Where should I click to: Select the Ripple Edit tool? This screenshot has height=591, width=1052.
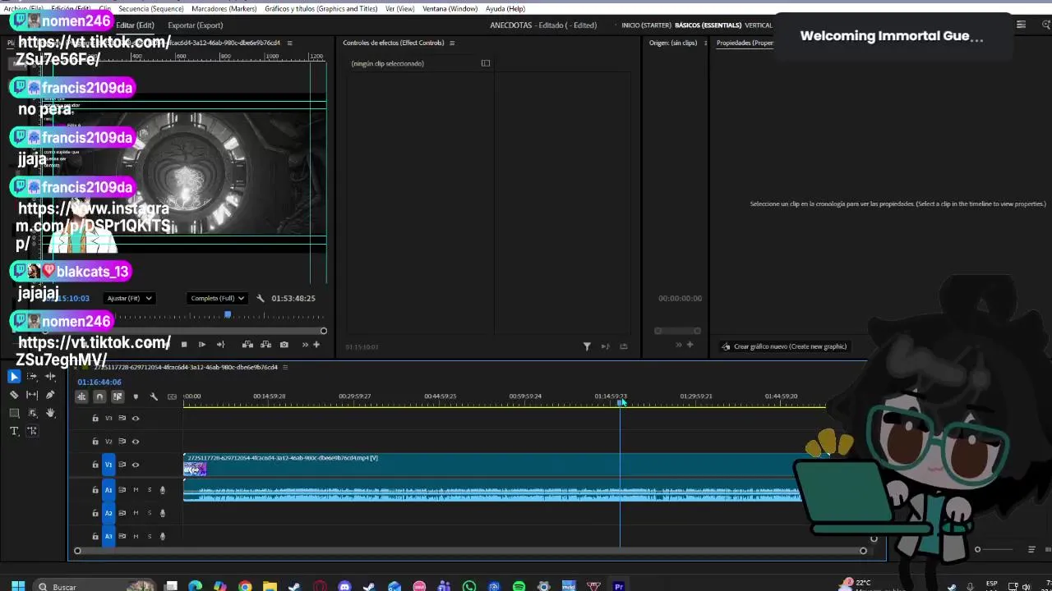click(x=50, y=376)
